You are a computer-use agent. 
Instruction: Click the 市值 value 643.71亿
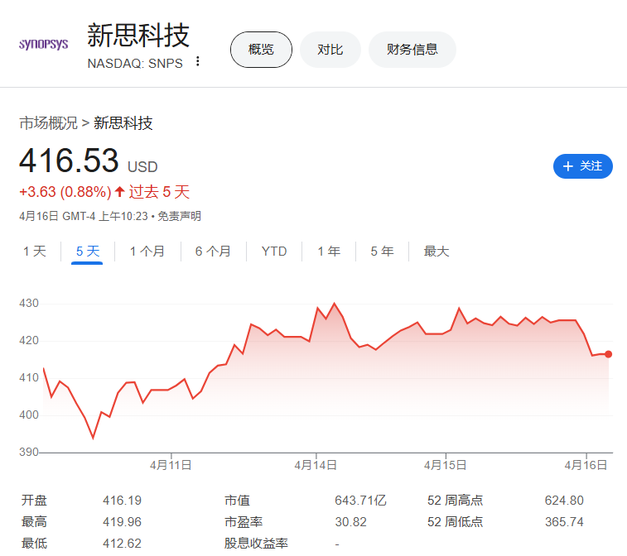coord(360,501)
